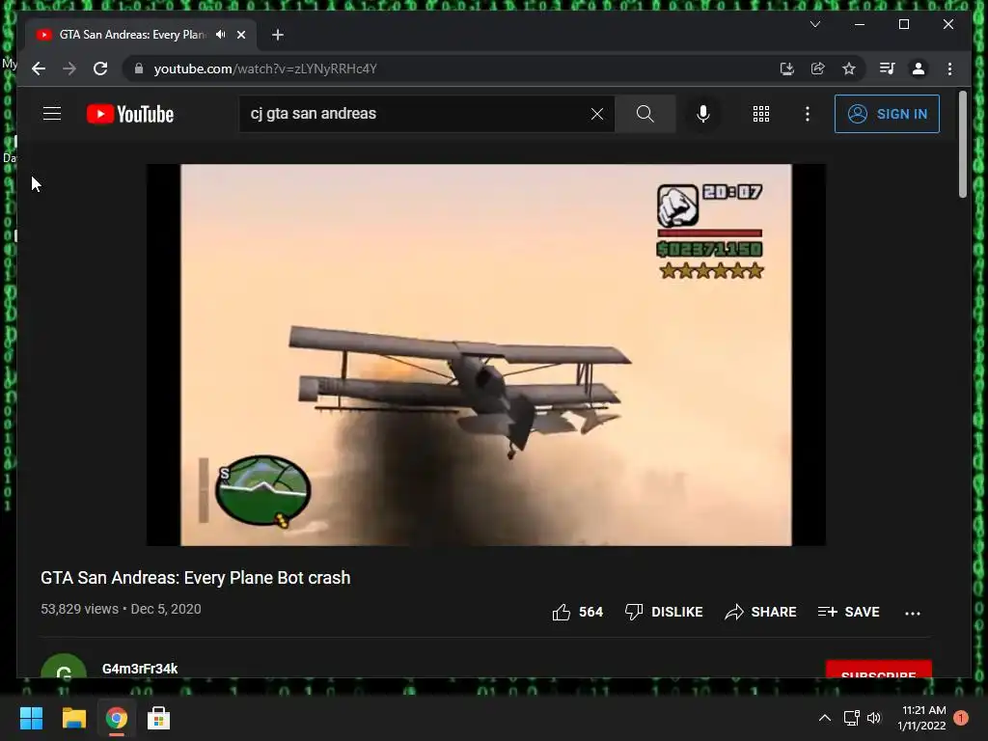Viewport: 988px width, 741px height.
Task: Open Chrome tab search chevron
Action: pyautogui.click(x=815, y=24)
